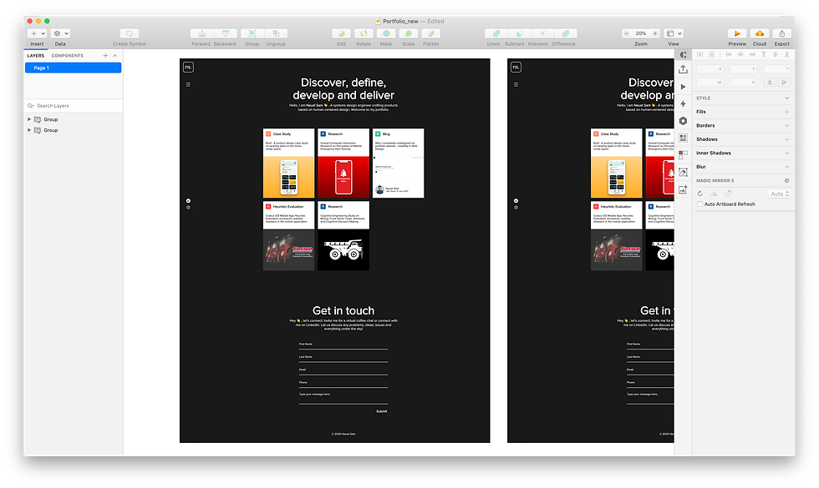This screenshot has width=819, height=488.
Task: Click the Edit toolbar icon
Action: click(341, 33)
